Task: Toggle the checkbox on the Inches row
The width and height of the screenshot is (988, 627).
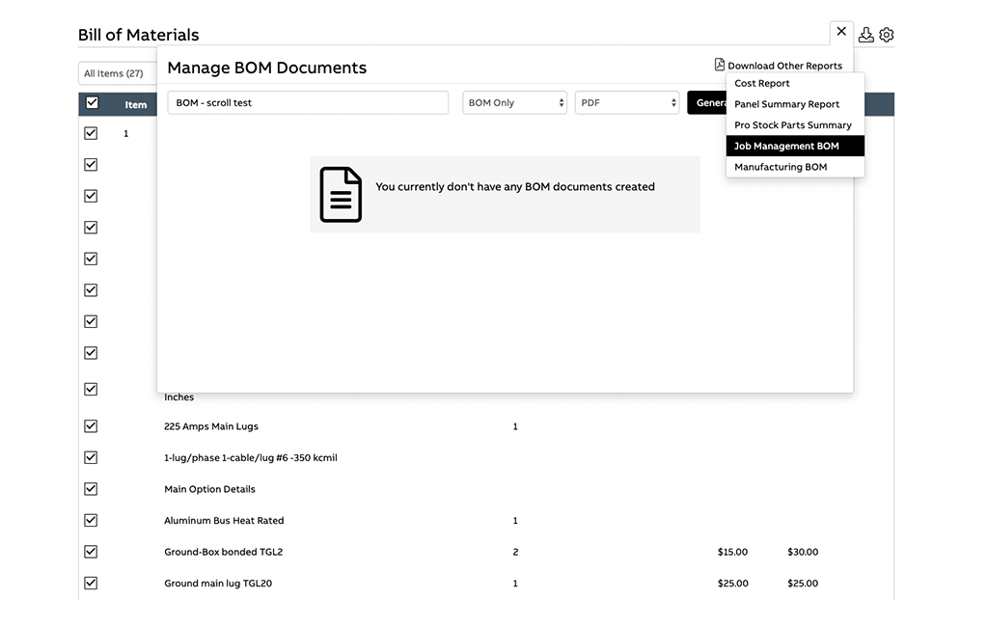Action: point(91,389)
